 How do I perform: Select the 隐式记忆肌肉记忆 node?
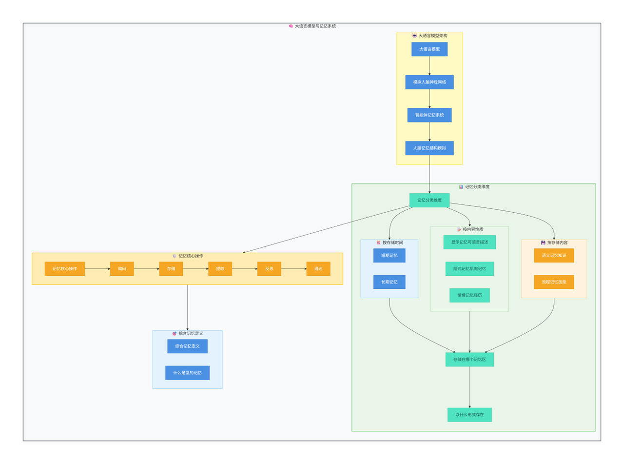tap(469, 269)
